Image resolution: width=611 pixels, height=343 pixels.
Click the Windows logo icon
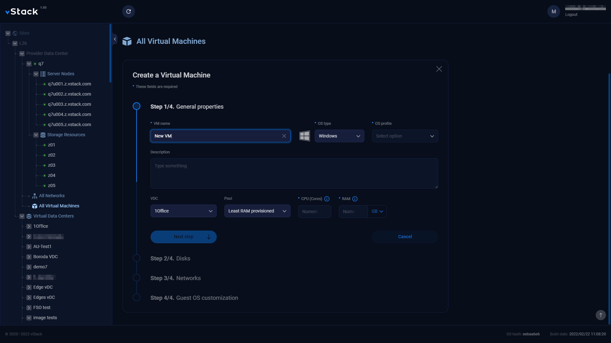click(x=305, y=136)
